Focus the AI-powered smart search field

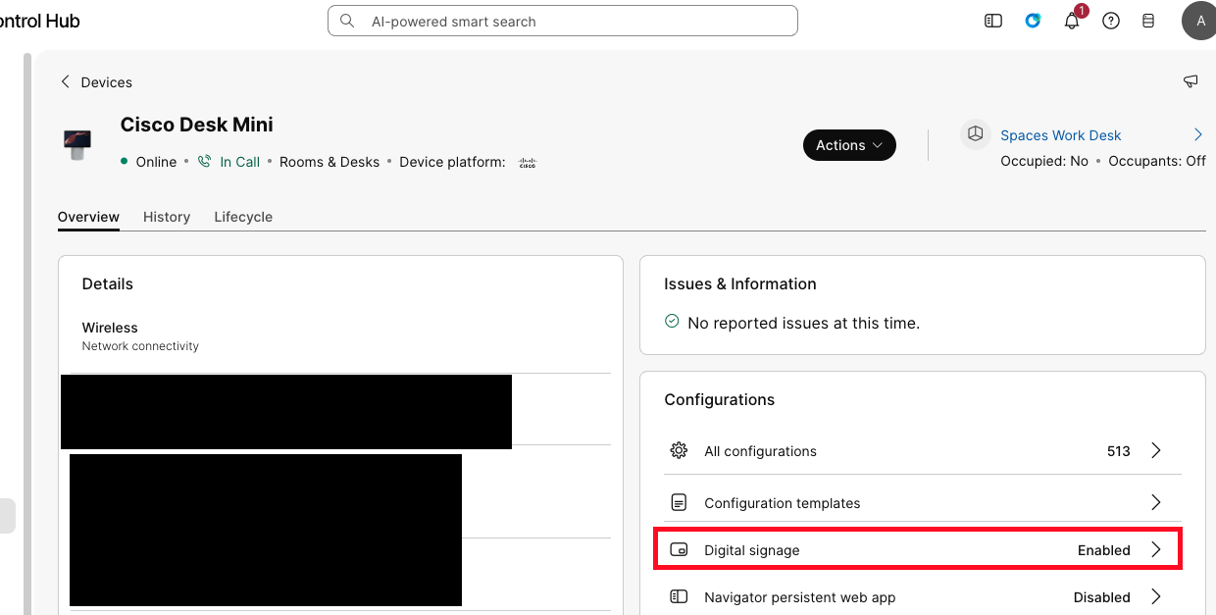click(563, 21)
